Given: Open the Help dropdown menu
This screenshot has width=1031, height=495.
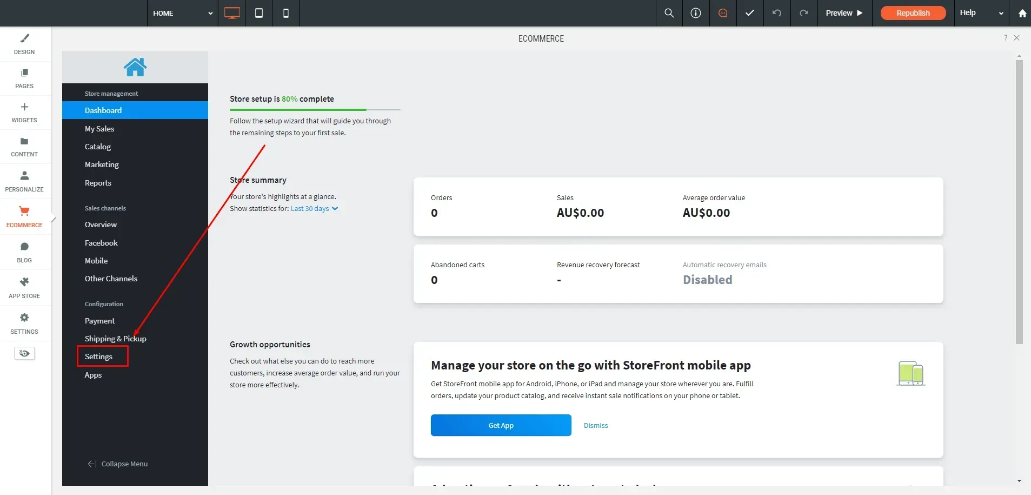Looking at the screenshot, I should pyautogui.click(x=981, y=13).
